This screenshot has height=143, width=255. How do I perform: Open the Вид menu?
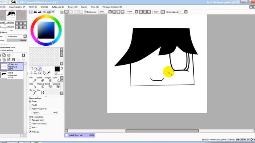click(84, 7)
